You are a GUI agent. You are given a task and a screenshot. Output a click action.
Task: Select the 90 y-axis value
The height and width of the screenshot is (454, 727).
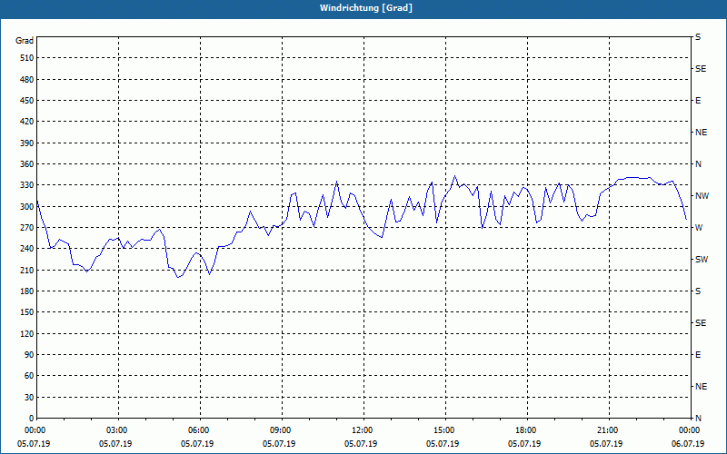(x=29, y=355)
